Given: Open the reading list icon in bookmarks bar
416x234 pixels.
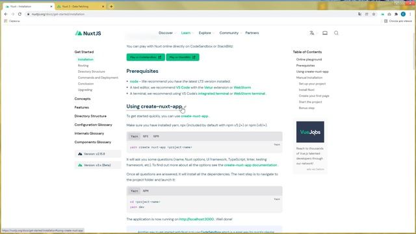Looking at the screenshot, I should [385, 21].
